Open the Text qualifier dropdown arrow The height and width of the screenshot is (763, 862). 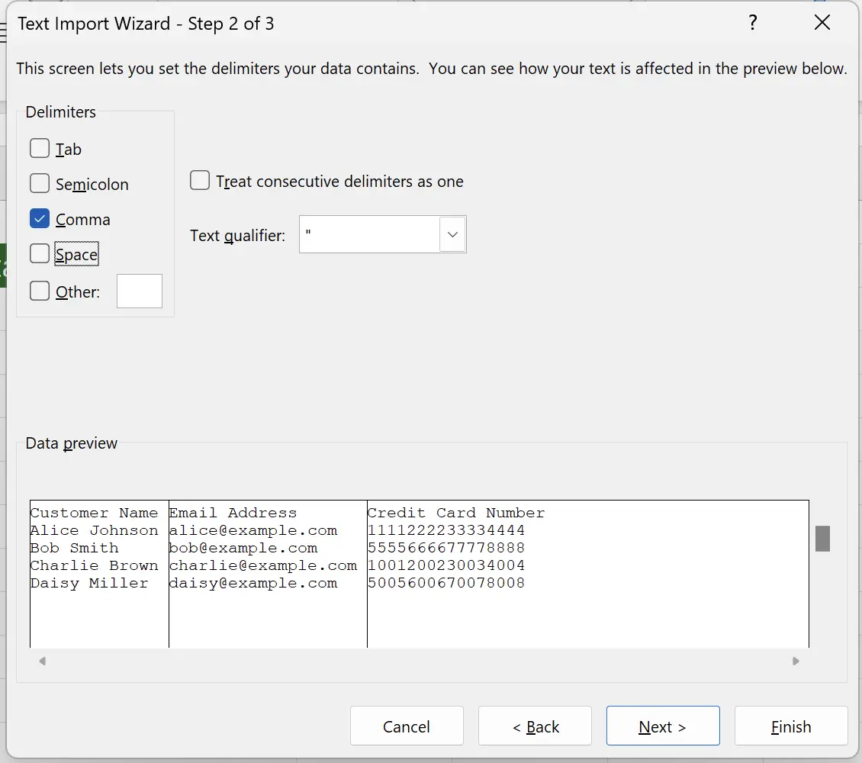click(x=452, y=234)
